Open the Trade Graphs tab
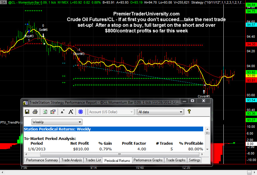This screenshot has width=257, height=175. click(176, 160)
